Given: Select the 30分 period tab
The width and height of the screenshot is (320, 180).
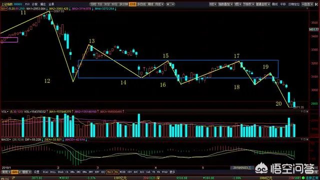Looking at the screenshot, I should 106,4.
